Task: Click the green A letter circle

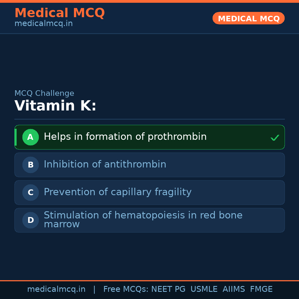Action: [x=30, y=137]
